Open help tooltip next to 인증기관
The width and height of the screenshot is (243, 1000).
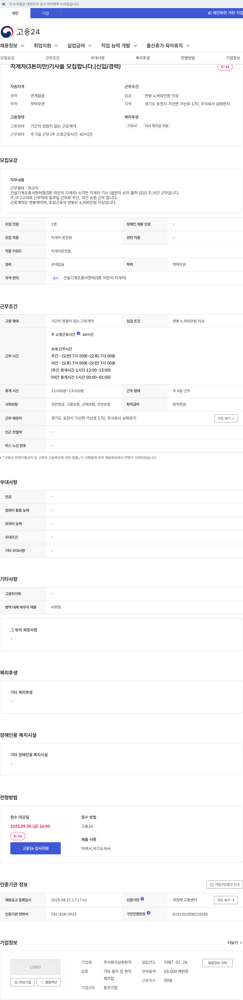pos(142,899)
